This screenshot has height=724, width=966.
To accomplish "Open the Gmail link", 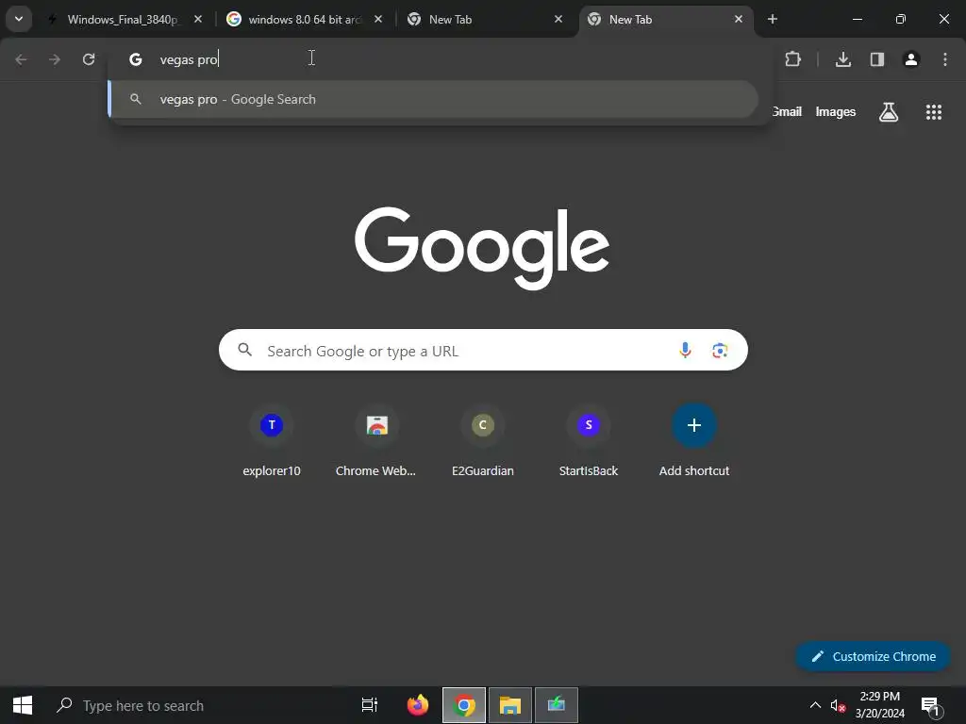I will pyautogui.click(x=787, y=111).
